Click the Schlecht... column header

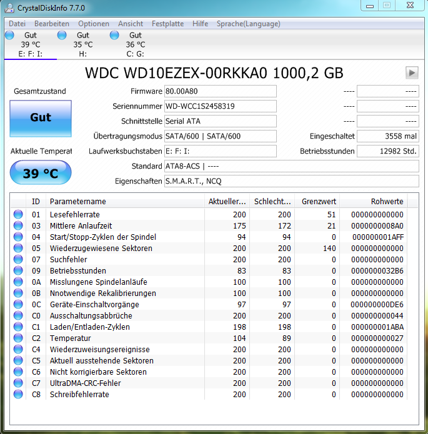(272, 202)
